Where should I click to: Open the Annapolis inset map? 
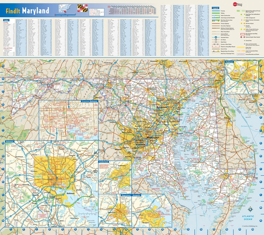click(x=152, y=211)
